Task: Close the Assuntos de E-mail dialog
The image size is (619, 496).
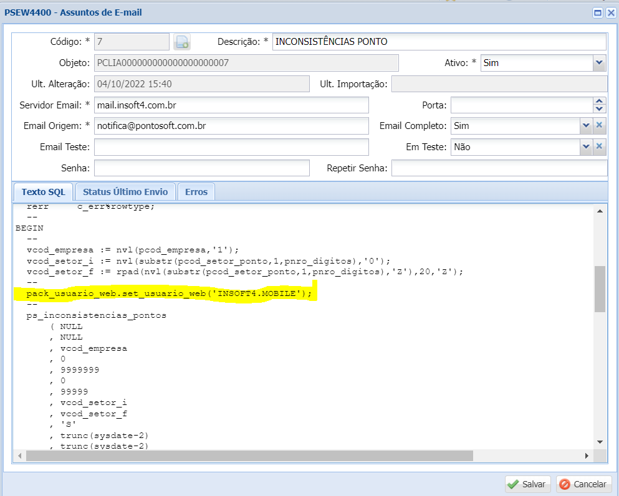Action: pos(611,12)
